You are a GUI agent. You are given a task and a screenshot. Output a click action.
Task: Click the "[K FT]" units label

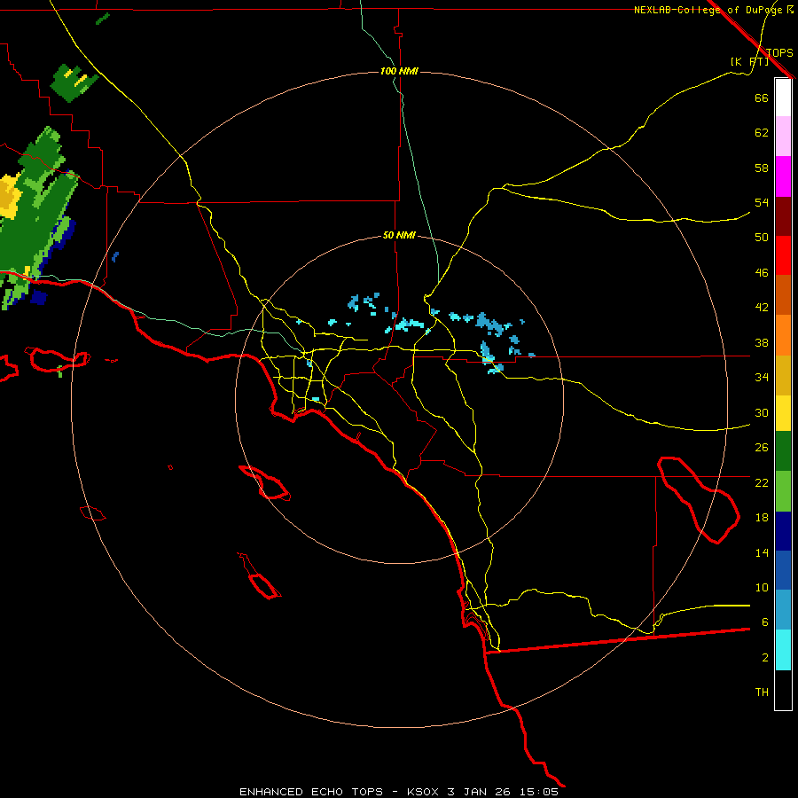point(749,62)
